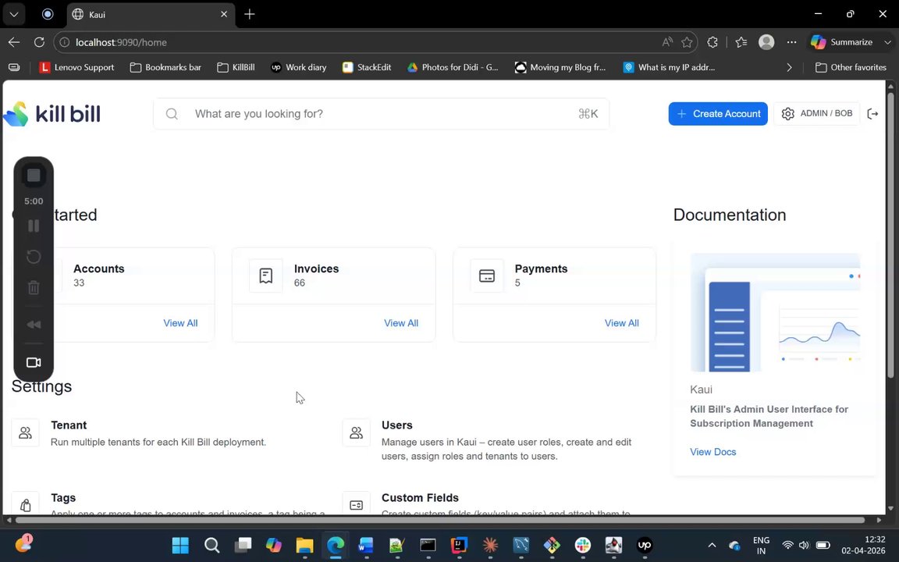Click the page vertical scrollbar
Image resolution: width=899 pixels, height=562 pixels.
click(890, 235)
